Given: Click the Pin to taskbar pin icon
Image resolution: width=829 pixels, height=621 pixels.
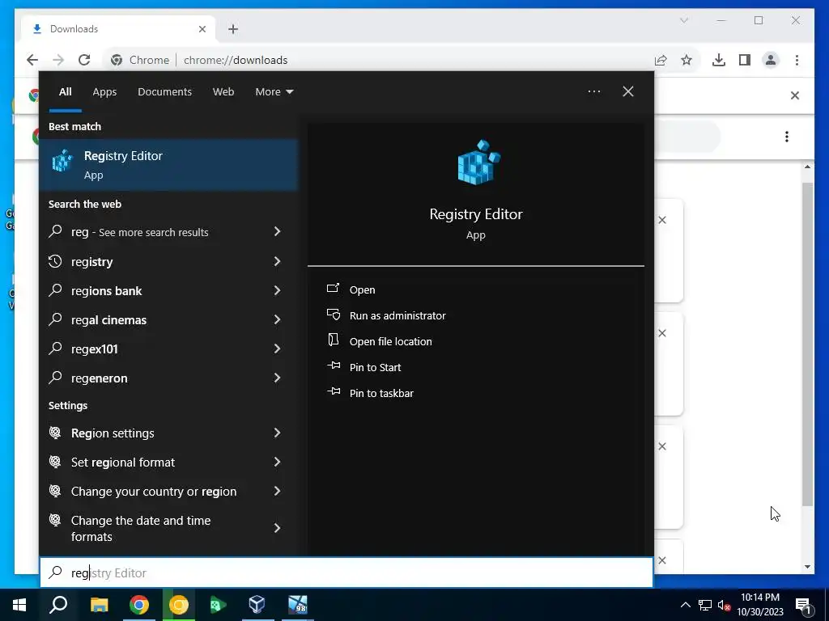Looking at the screenshot, I should (x=333, y=391).
